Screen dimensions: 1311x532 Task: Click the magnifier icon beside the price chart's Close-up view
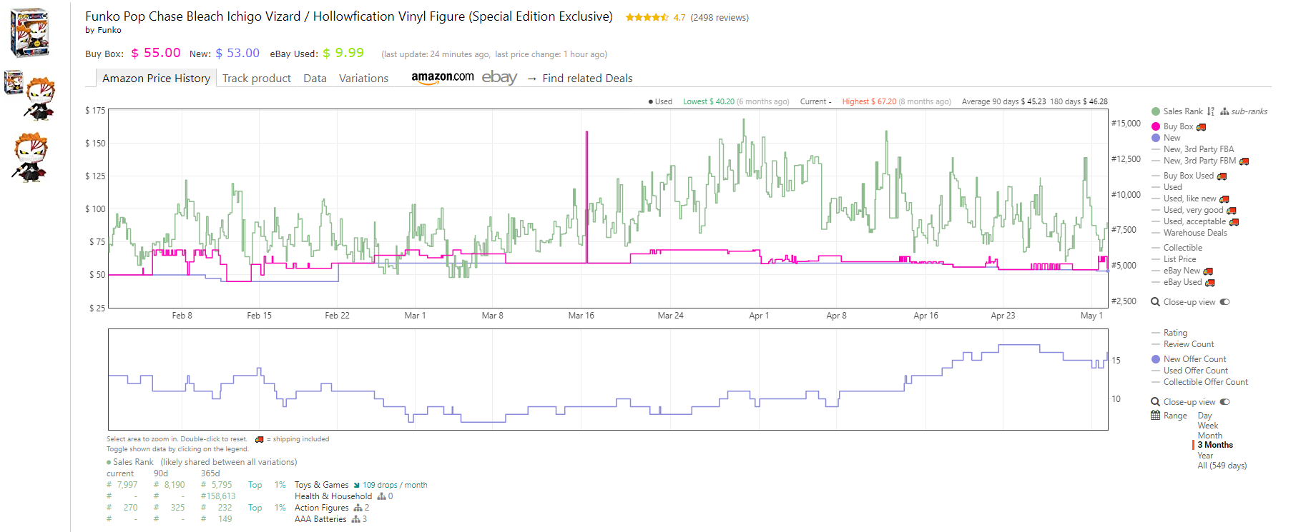[1155, 302]
